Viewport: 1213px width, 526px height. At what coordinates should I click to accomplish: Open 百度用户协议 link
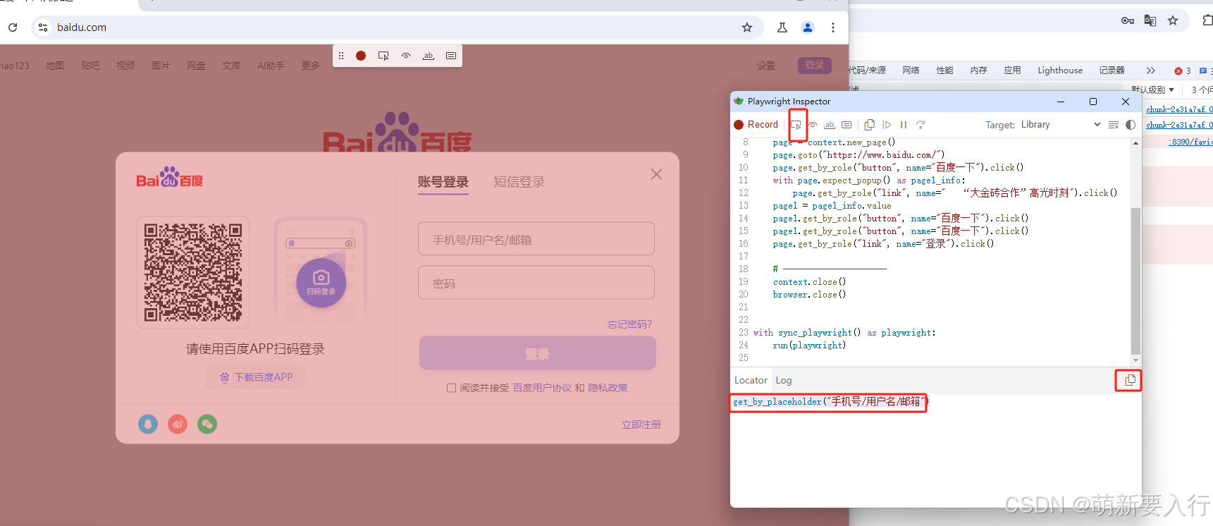(543, 388)
